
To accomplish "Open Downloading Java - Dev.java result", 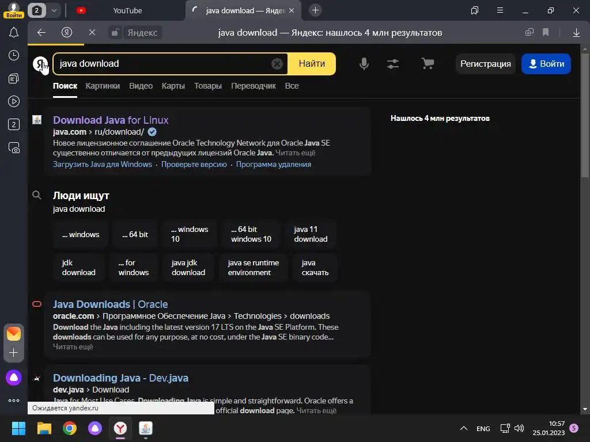I will [120, 378].
